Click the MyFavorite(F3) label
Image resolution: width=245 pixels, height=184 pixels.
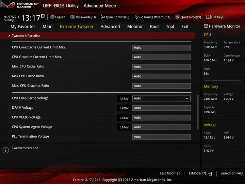[x=86, y=17]
